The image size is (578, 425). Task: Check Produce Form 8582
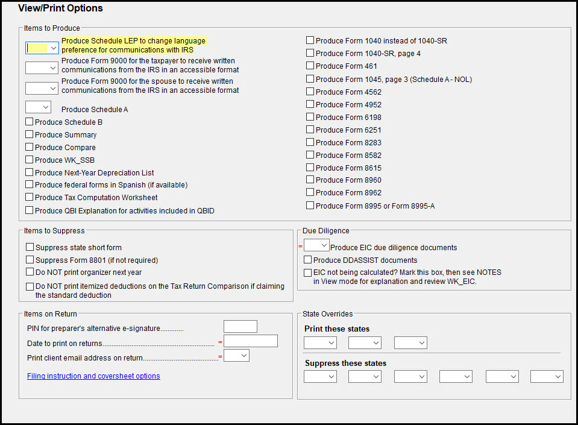coord(310,155)
